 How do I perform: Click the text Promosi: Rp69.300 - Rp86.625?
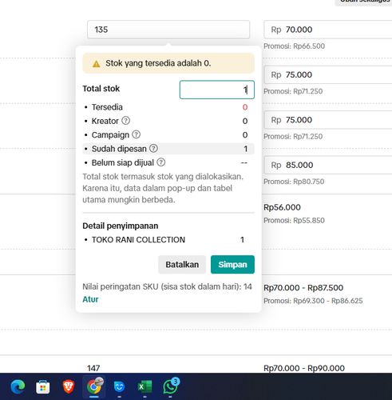tap(313, 301)
